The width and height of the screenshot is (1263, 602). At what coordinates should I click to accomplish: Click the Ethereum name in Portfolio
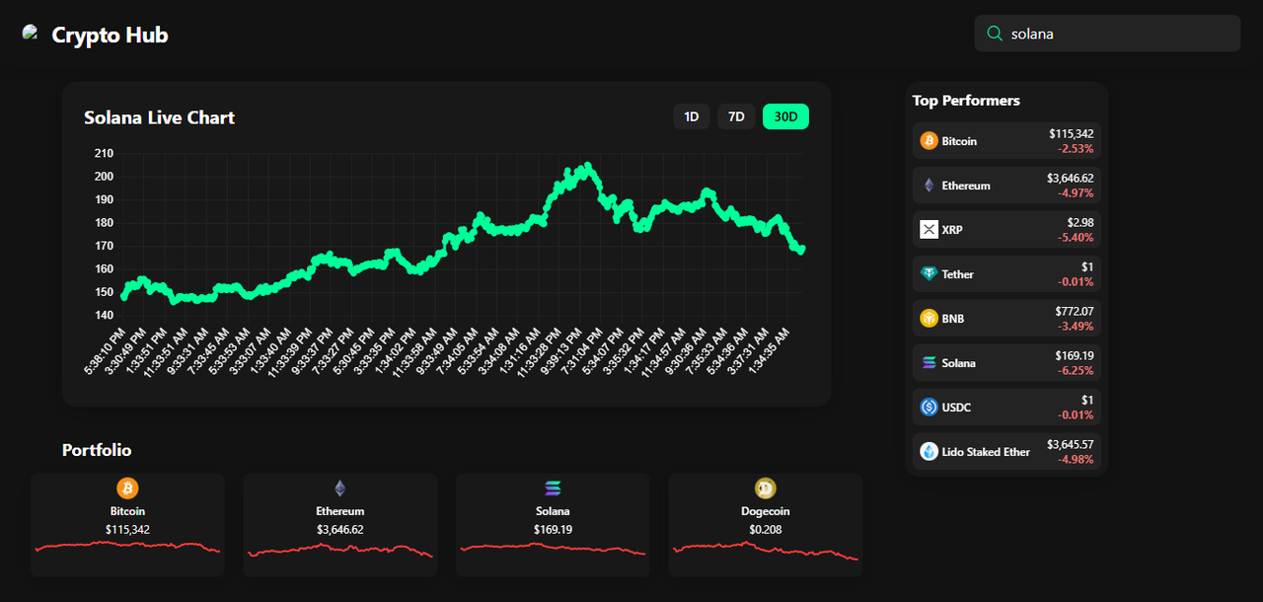340,511
